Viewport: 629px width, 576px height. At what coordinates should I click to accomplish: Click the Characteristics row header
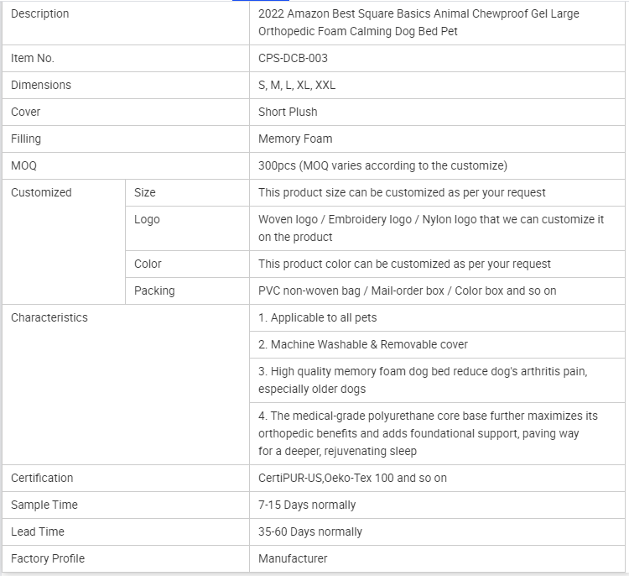[49, 318]
